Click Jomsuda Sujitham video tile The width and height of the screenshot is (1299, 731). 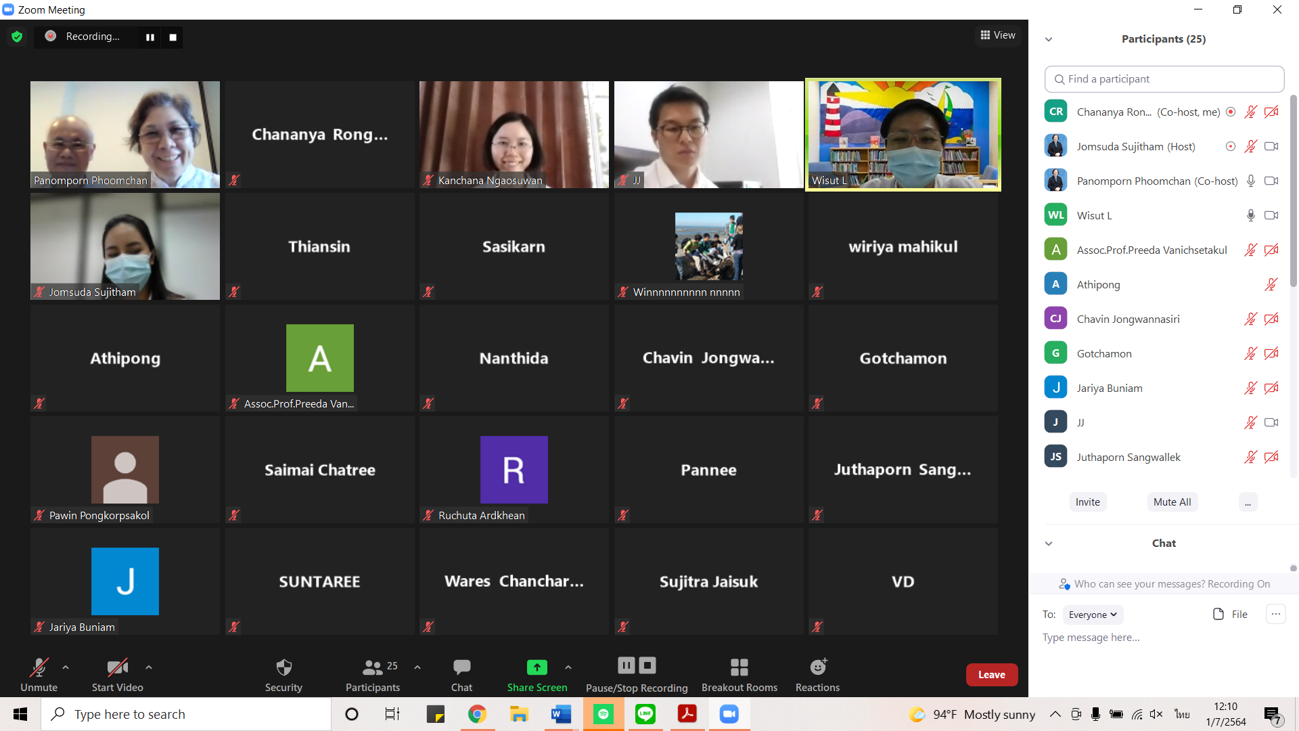pyautogui.click(x=125, y=246)
